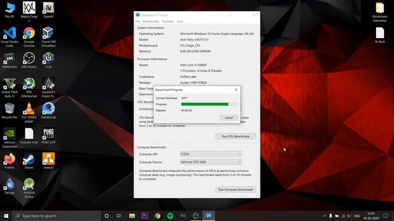Open Blockchain Internship folder

[380, 12]
